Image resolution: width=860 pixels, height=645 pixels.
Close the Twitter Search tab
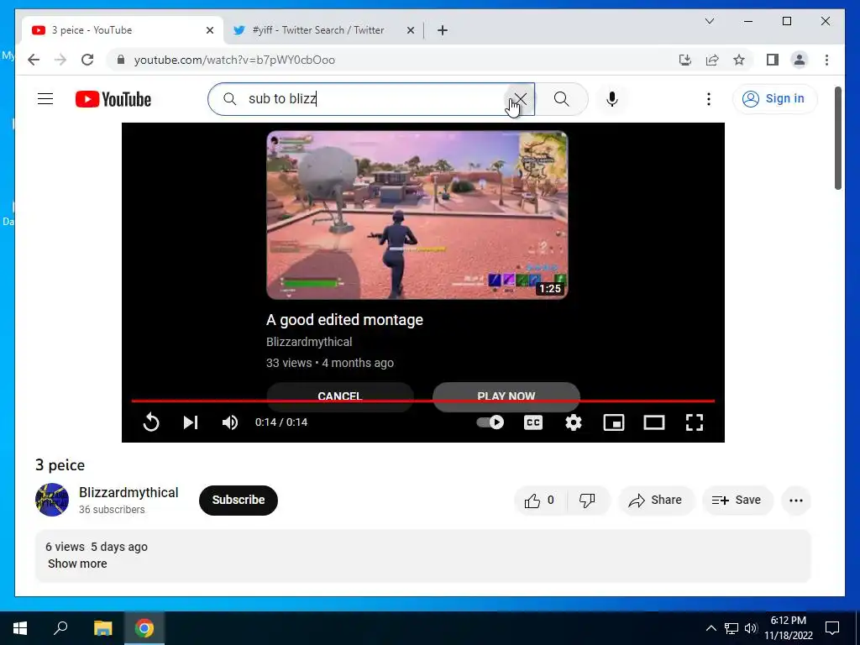click(x=410, y=30)
